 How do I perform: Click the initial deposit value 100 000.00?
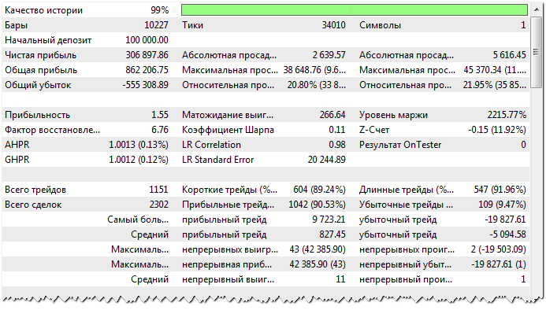point(147,40)
